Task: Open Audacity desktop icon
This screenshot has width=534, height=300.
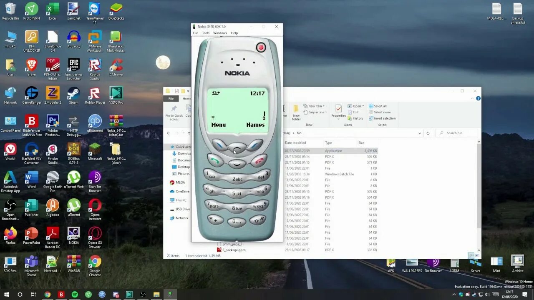Action: [74, 40]
